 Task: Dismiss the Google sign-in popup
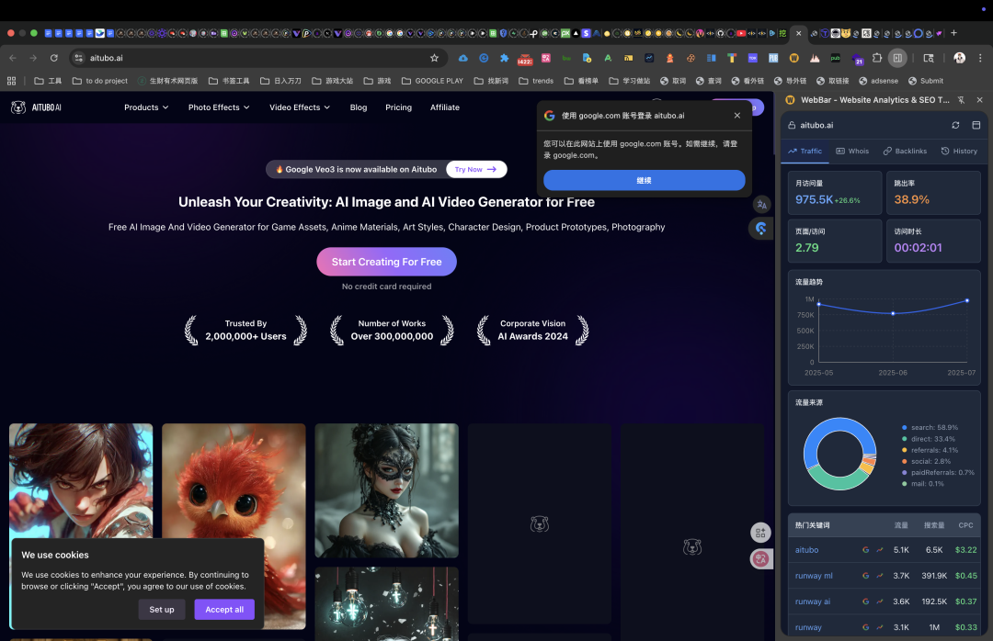coord(736,116)
